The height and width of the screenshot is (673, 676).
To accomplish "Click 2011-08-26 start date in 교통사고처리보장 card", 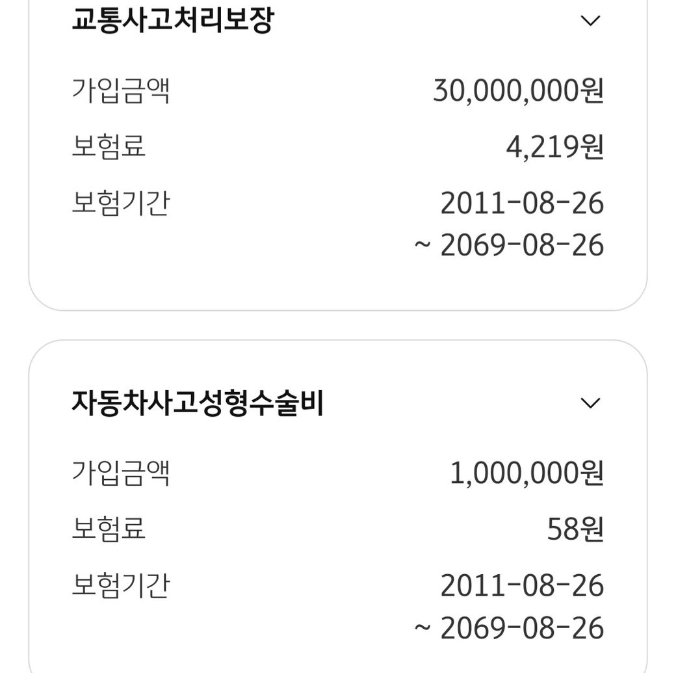I will click(x=522, y=204).
